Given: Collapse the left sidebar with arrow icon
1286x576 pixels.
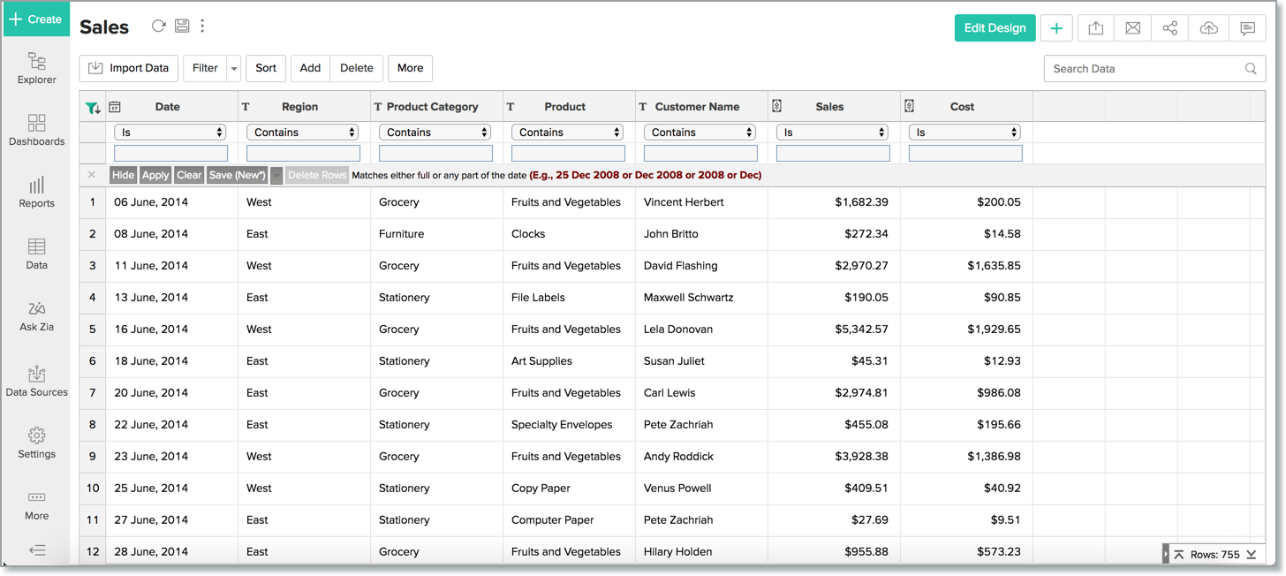Looking at the screenshot, I should tap(36, 549).
